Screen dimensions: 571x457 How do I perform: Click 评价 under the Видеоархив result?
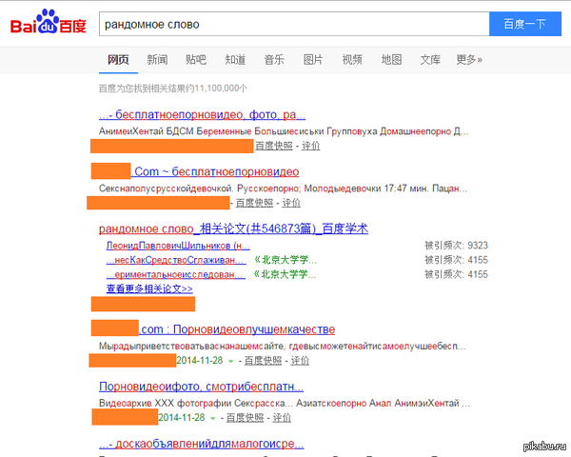point(282,418)
